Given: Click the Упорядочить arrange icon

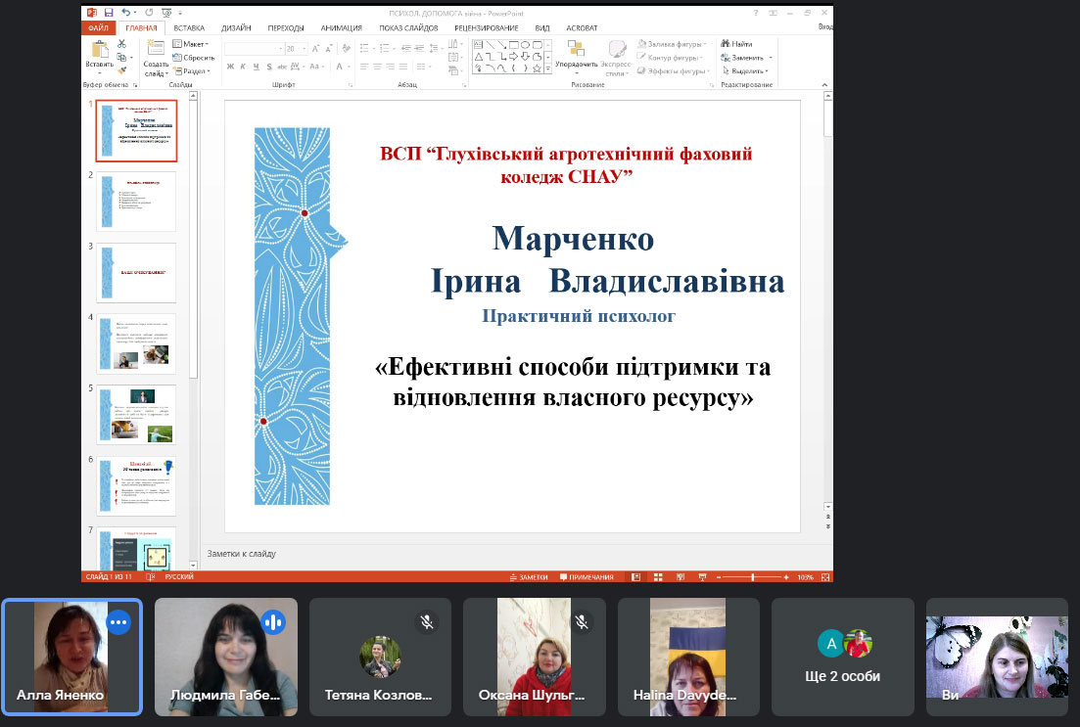Looking at the screenshot, I should [x=576, y=48].
